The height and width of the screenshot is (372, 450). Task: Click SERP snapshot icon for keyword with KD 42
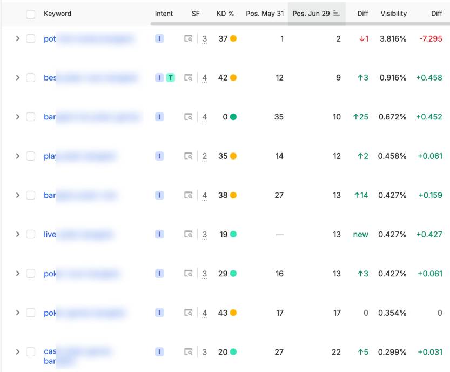[x=188, y=77]
